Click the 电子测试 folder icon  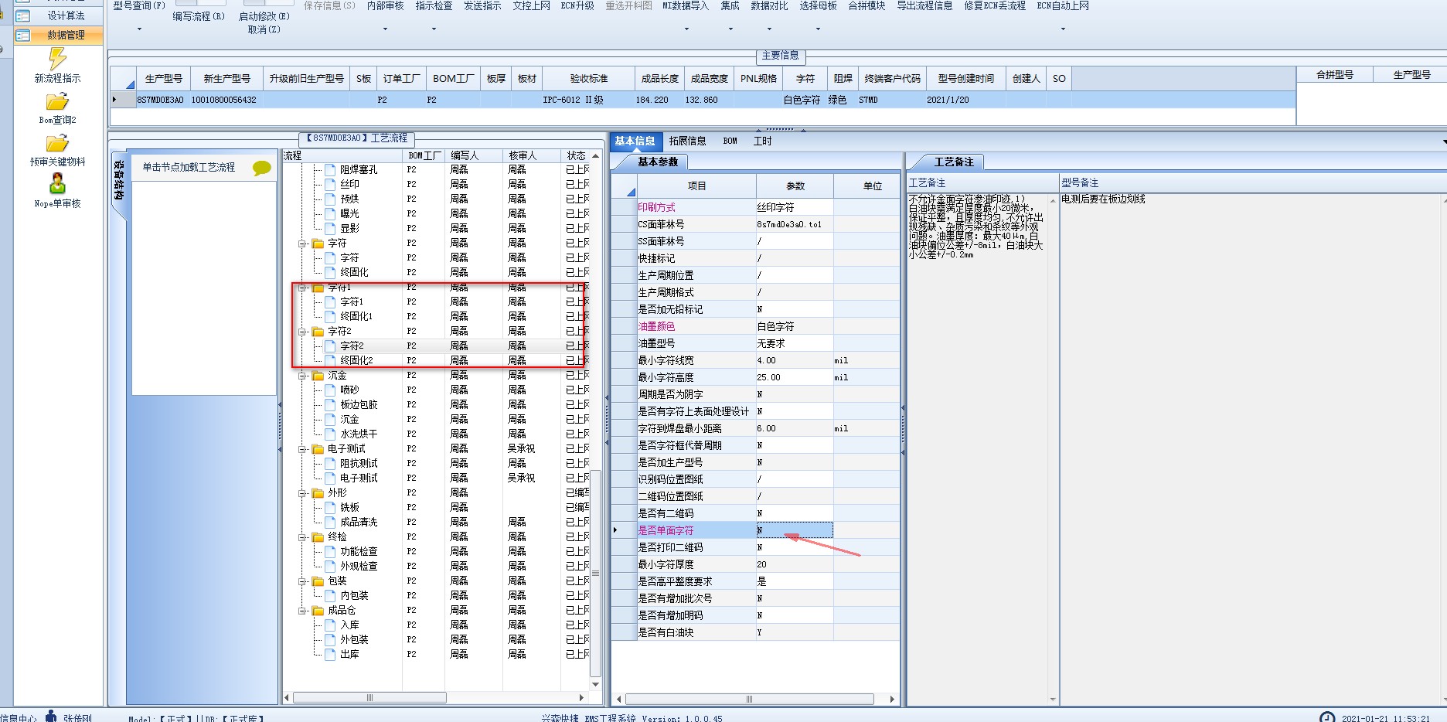pos(318,448)
